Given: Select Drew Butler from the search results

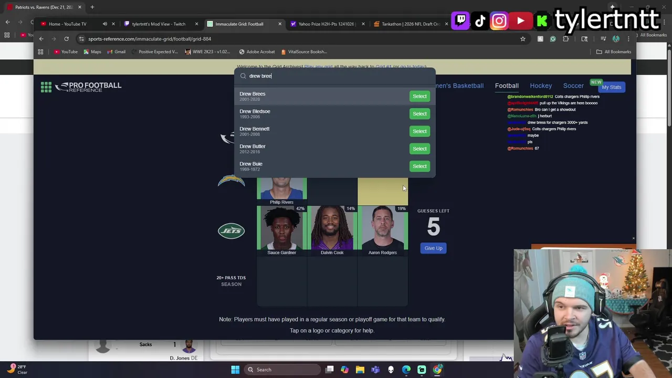Looking at the screenshot, I should tap(419, 149).
